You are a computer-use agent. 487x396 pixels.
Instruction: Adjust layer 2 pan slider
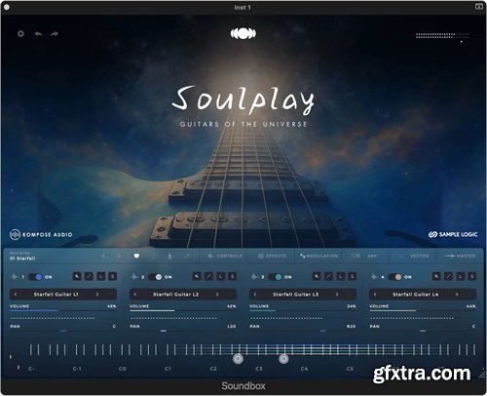[183, 331]
